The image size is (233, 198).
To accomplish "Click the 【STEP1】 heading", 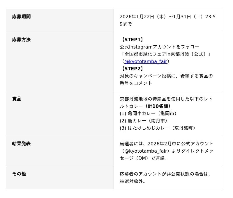I will (x=132, y=40).
